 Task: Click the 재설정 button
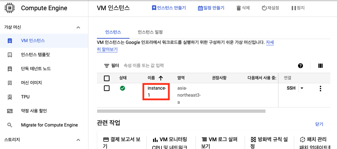pyautogui.click(x=270, y=8)
